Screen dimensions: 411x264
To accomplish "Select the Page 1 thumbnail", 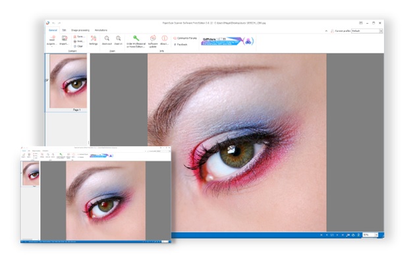I will (x=68, y=82).
